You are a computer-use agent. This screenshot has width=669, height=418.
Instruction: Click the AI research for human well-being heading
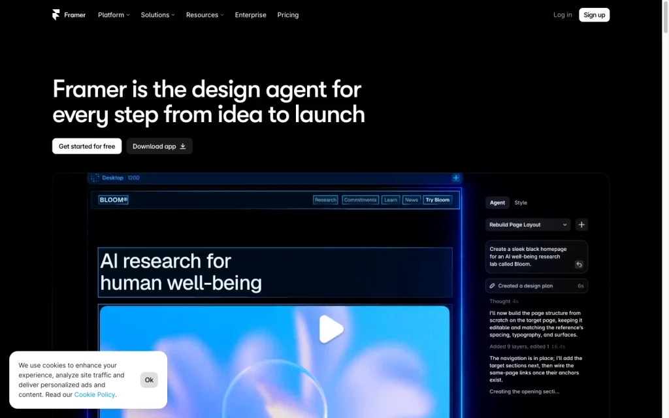[181, 272]
